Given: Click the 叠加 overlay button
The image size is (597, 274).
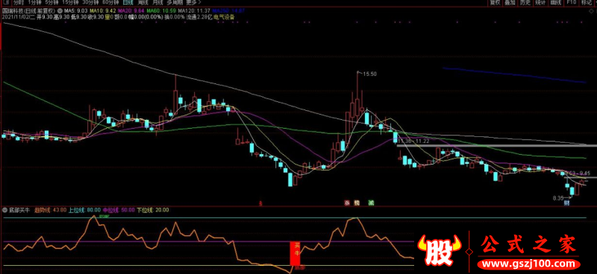Looking at the screenshot, I should click(x=510, y=3).
